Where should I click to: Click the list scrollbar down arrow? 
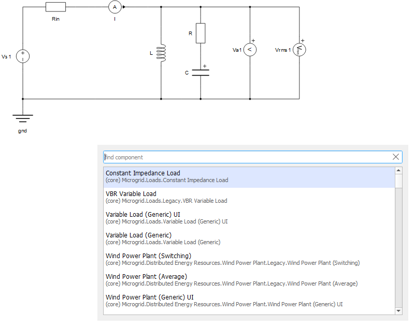coord(398,310)
